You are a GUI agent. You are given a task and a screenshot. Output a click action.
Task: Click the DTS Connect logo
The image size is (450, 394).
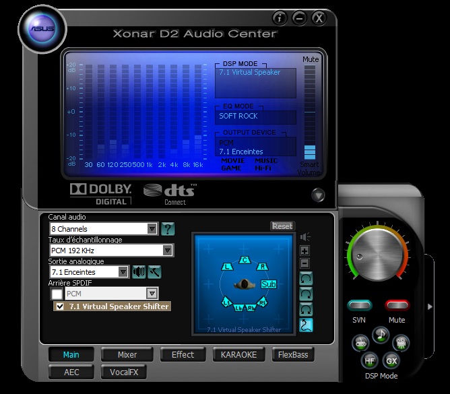[x=170, y=194]
